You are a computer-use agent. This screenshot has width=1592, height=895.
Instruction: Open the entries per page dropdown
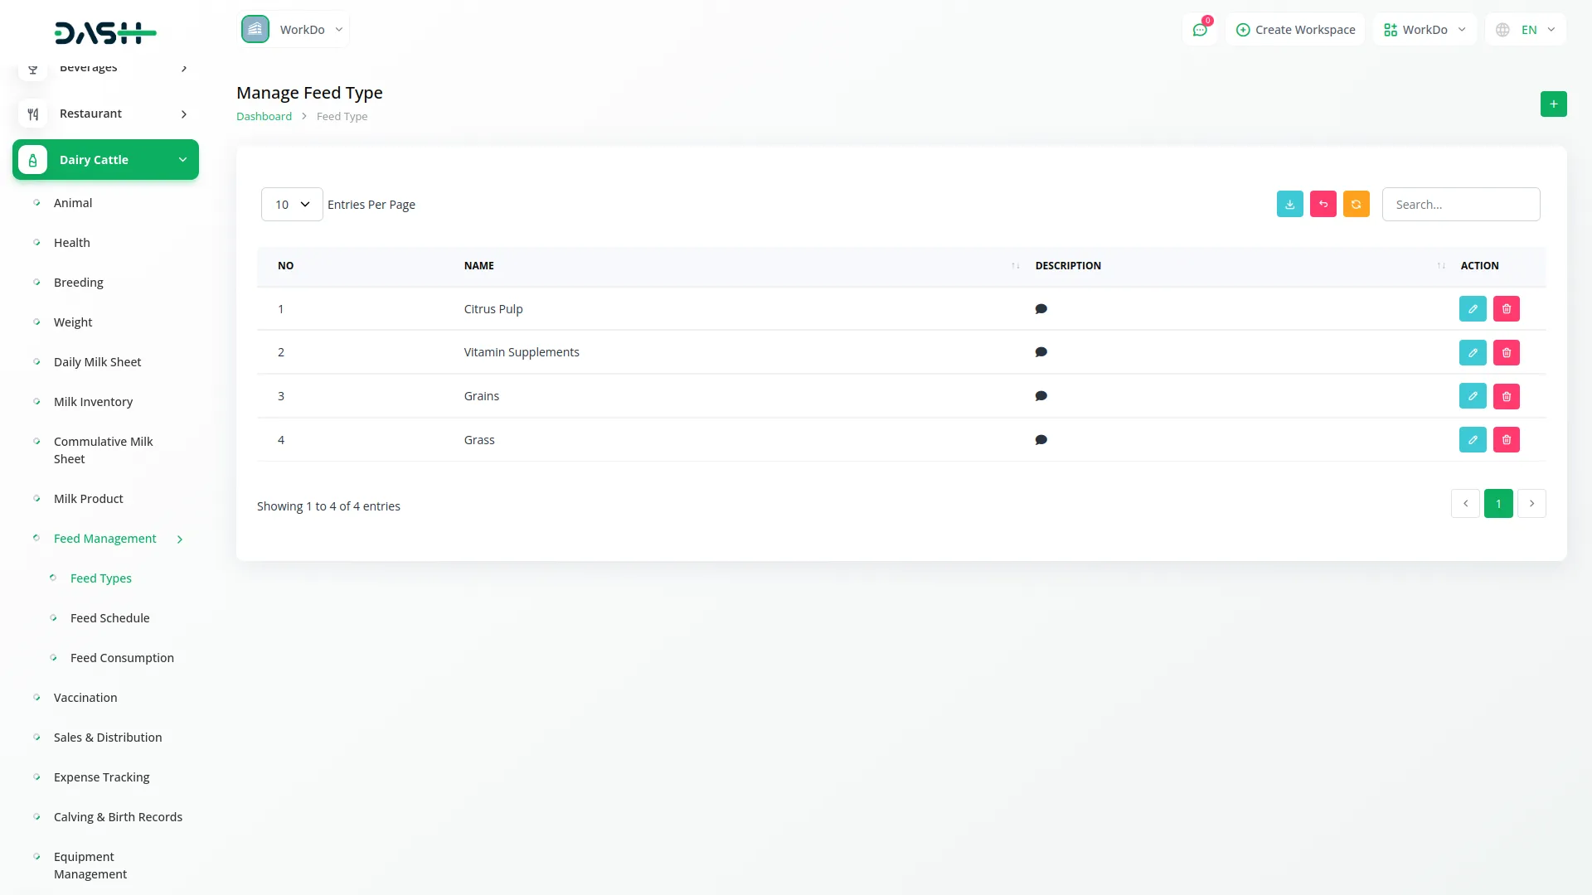292,205
